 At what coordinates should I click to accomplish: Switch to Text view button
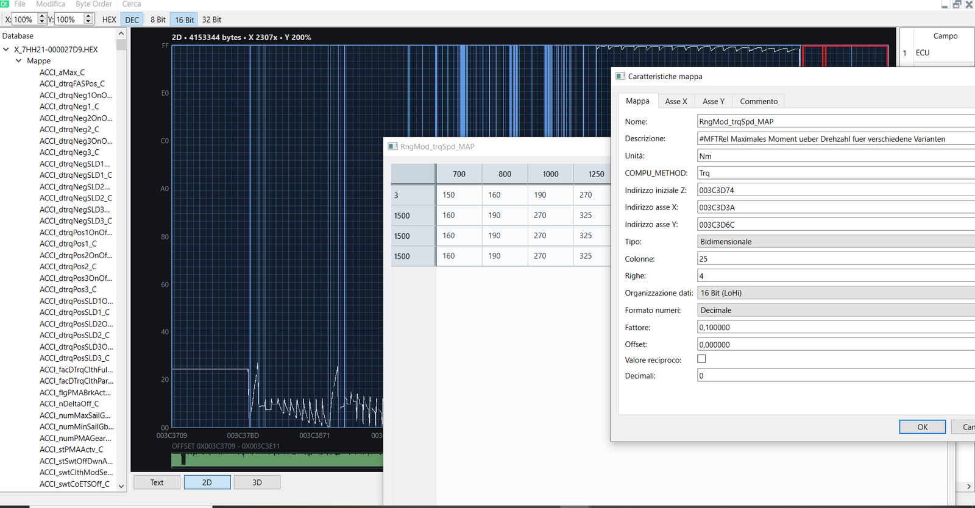pos(157,482)
